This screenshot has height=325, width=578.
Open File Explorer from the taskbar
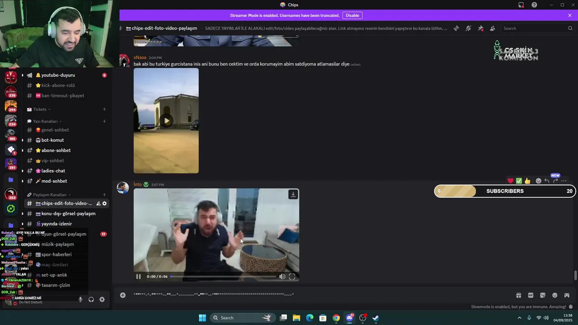297,318
